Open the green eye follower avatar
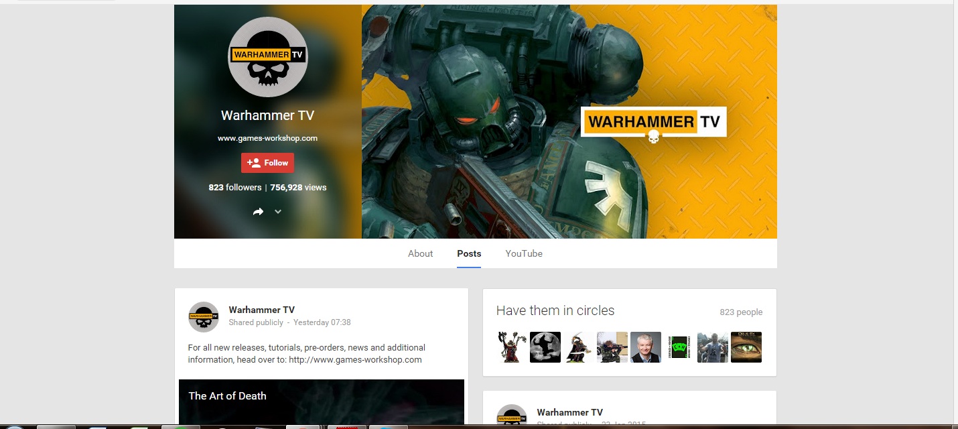958x429 pixels. (746, 347)
